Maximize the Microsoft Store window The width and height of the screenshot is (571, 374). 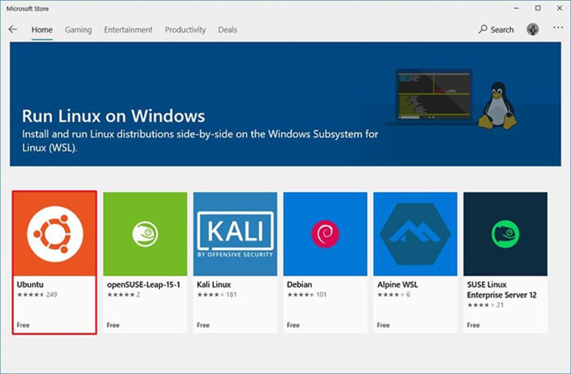pyautogui.click(x=538, y=8)
